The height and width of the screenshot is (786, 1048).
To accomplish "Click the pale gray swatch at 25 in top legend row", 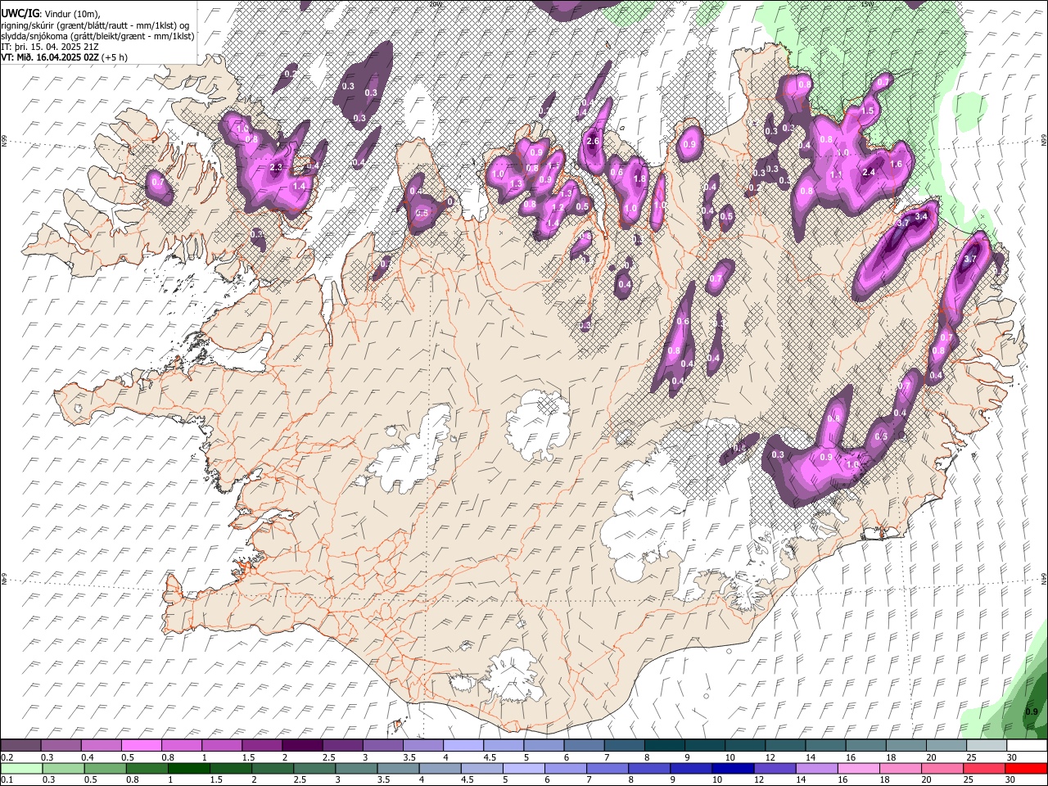I will 985,746.
